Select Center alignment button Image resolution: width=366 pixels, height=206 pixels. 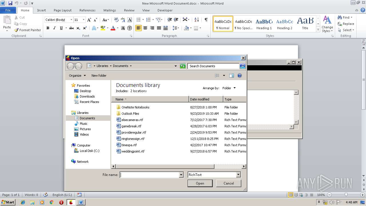point(145,28)
